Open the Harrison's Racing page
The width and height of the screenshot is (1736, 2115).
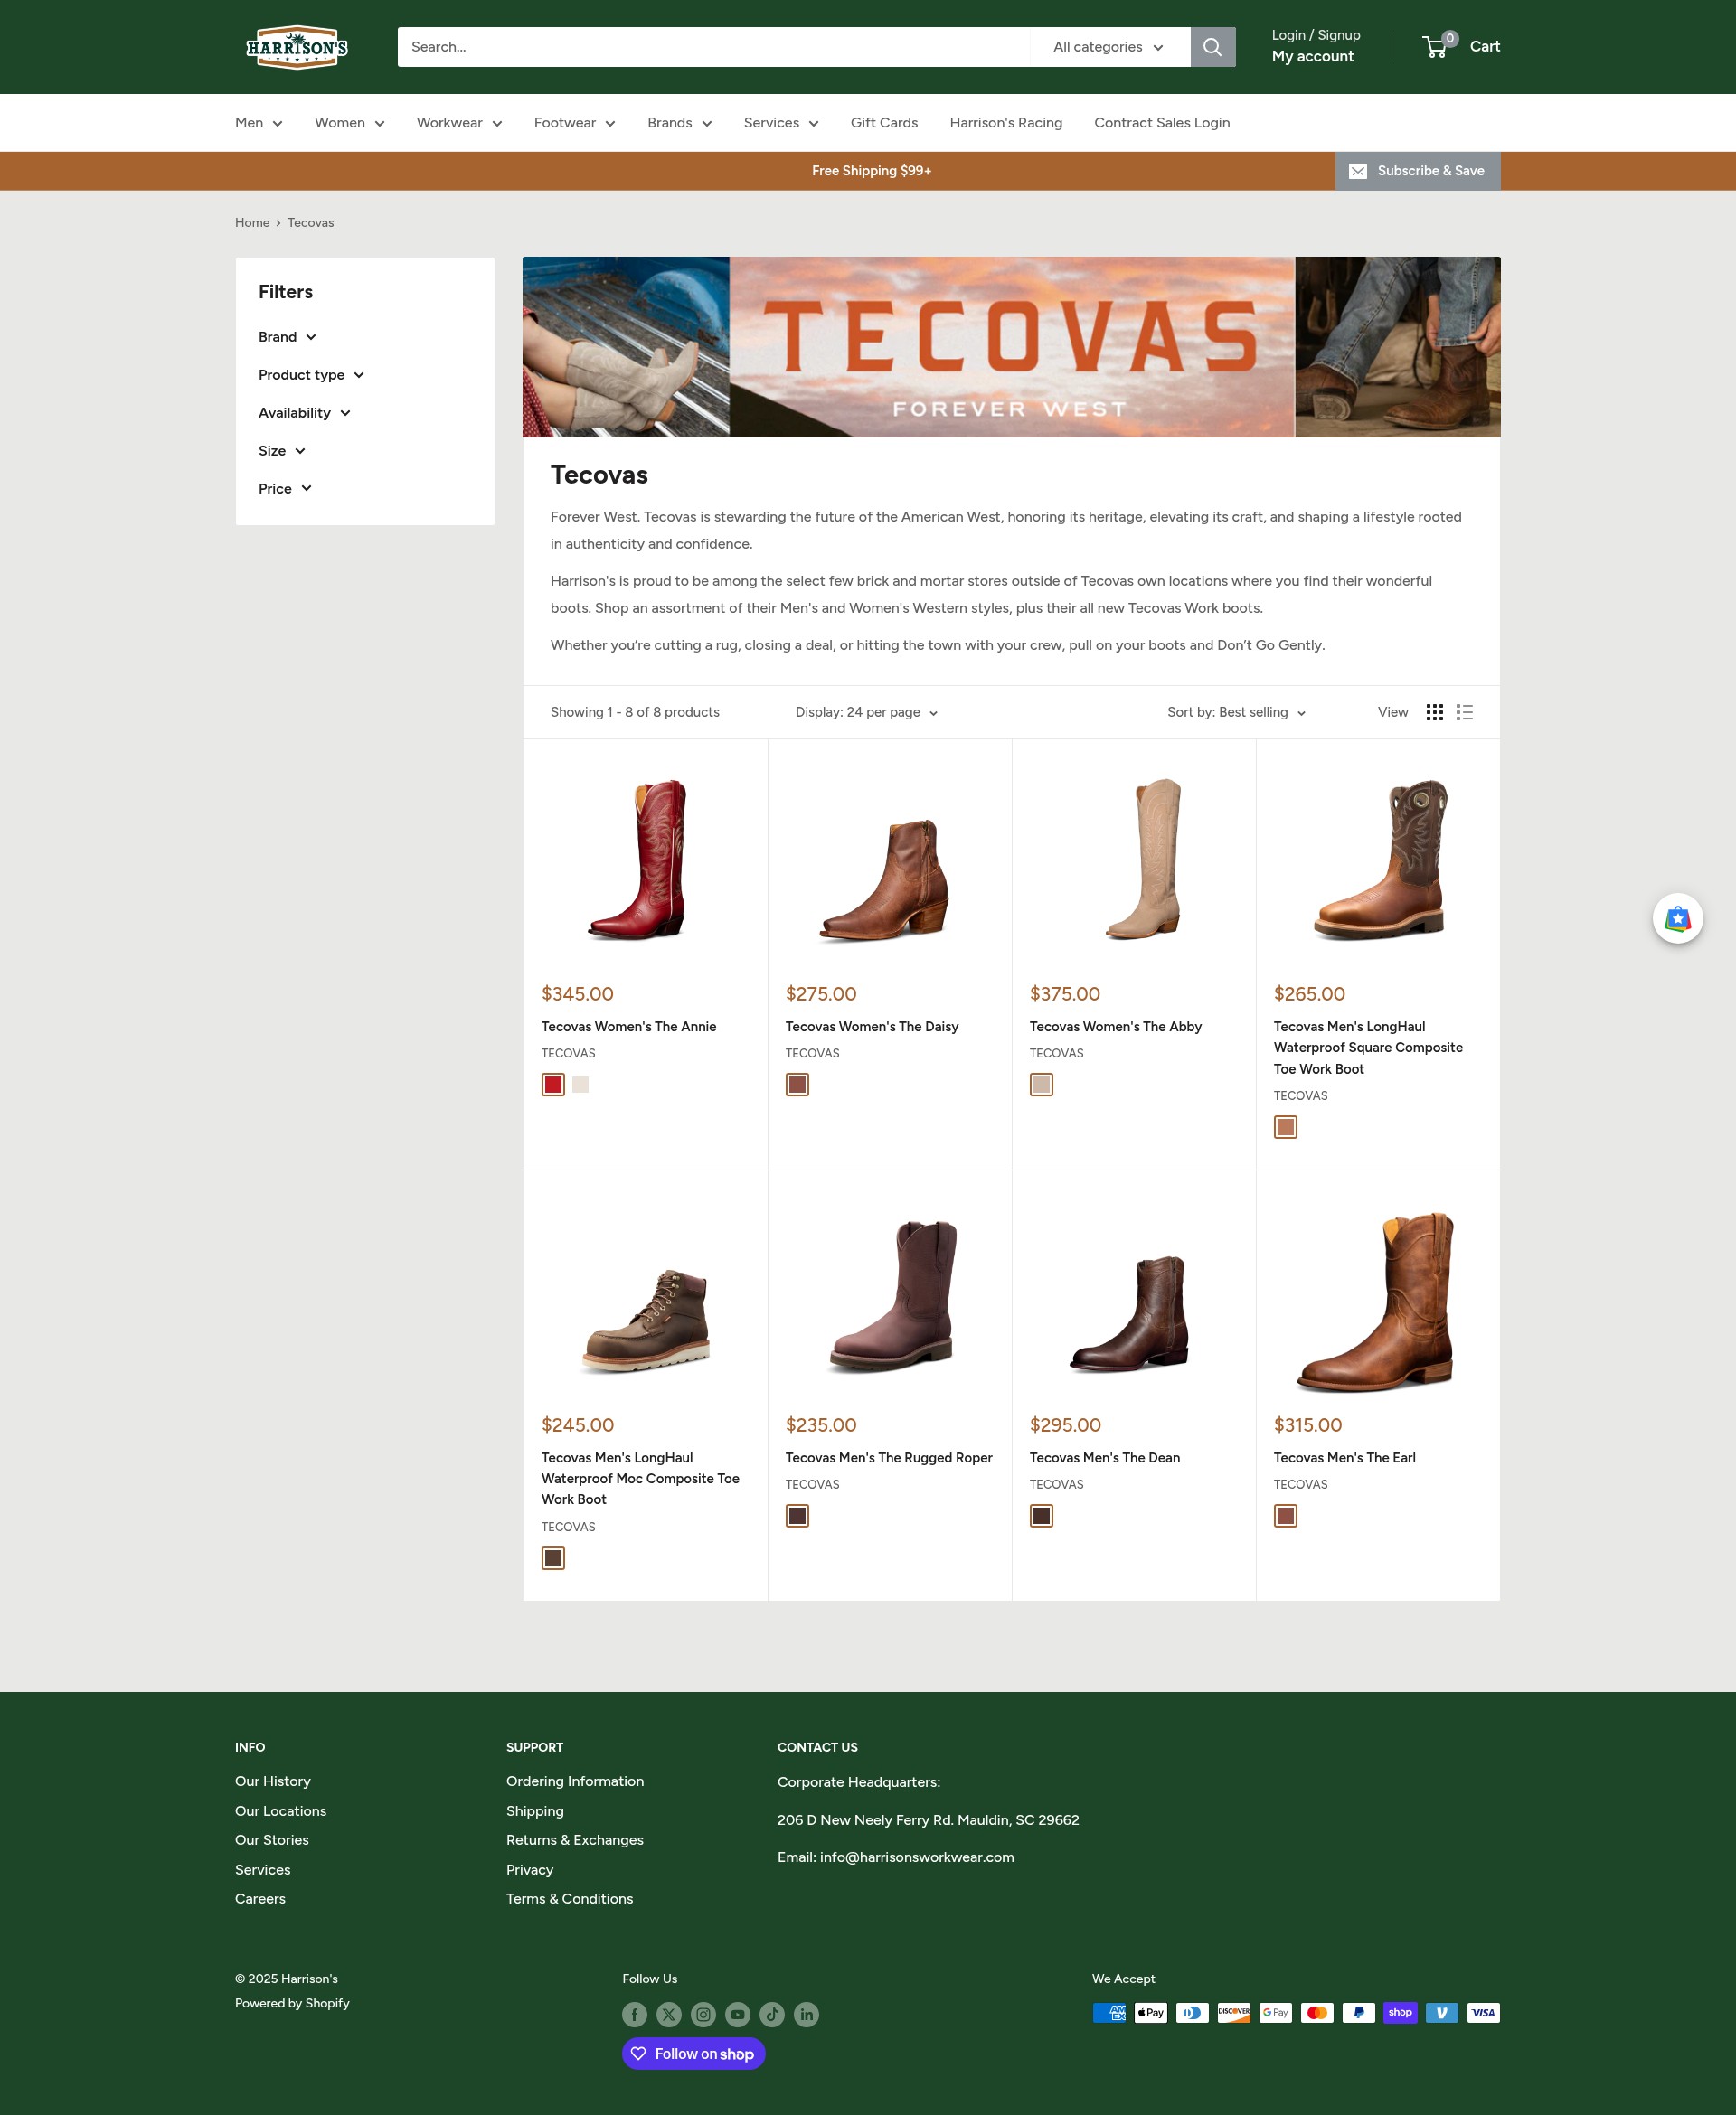1005,123
